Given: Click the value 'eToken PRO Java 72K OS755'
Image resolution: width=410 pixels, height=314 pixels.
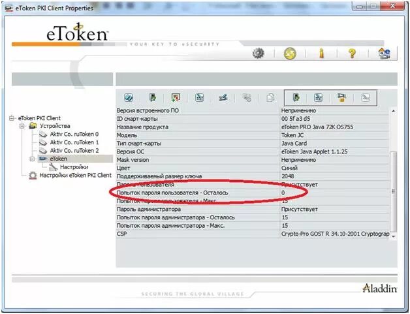Looking at the screenshot, I should pyautogui.click(x=317, y=127).
